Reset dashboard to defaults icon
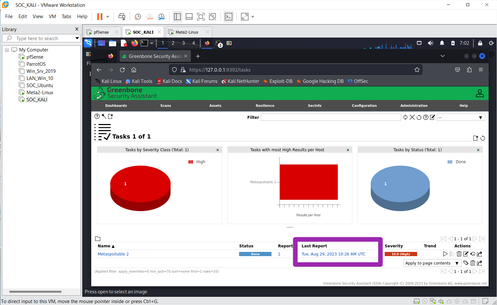Image resolution: width=497 pixels, height=305 pixels. (x=483, y=138)
